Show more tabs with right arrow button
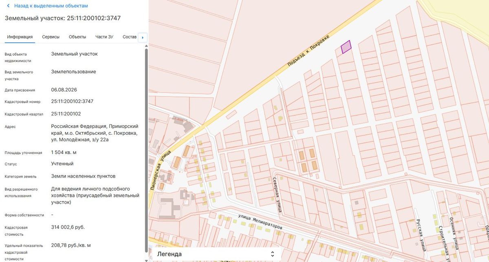Screen dimensions: 489x262 [143, 37]
